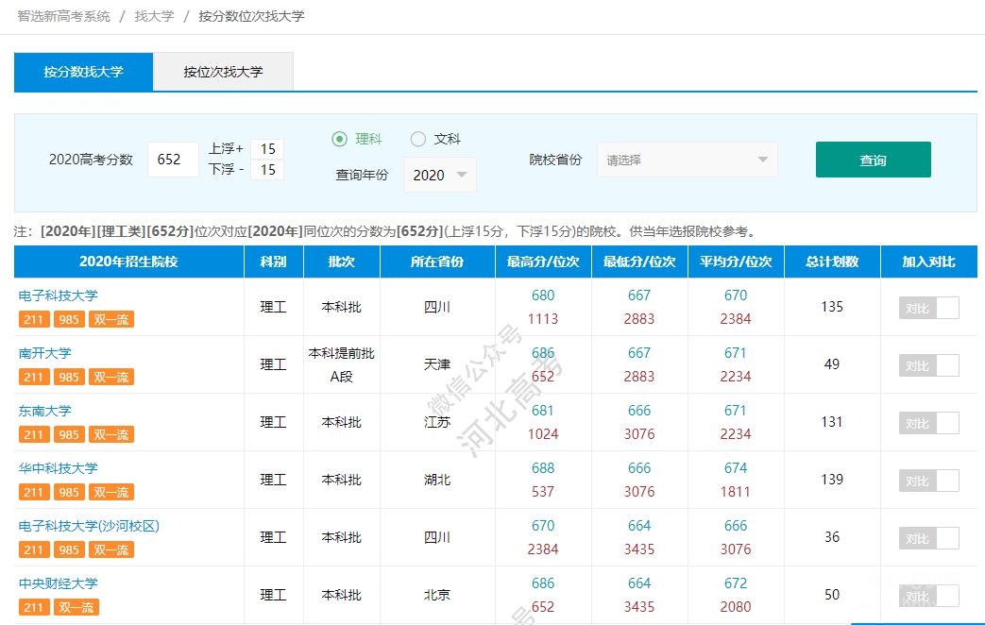The height and width of the screenshot is (625, 985).
Task: Open 南开大学 university link
Action: (x=44, y=353)
